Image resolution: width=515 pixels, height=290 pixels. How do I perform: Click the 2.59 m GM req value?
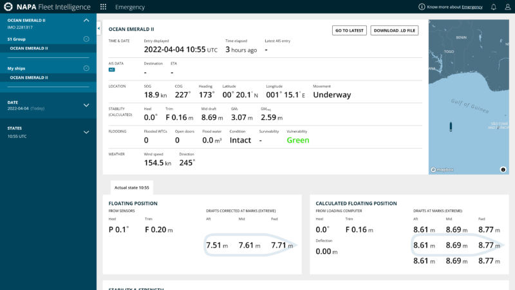(272, 117)
